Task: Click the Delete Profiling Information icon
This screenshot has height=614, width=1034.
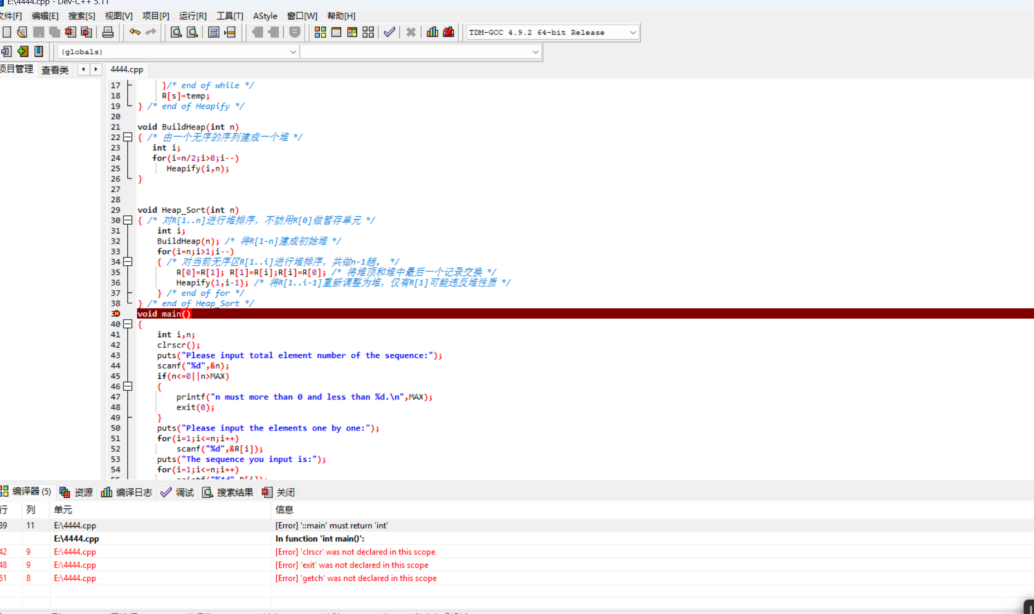Action: point(448,32)
